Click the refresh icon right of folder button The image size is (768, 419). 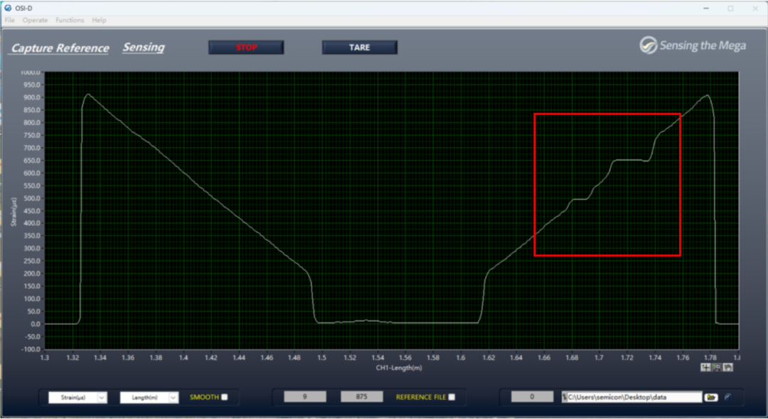click(728, 397)
